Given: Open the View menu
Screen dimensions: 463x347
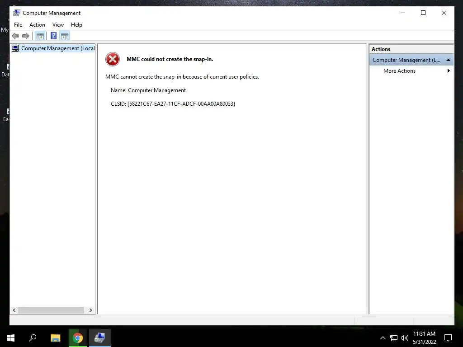Looking at the screenshot, I should pyautogui.click(x=58, y=25).
